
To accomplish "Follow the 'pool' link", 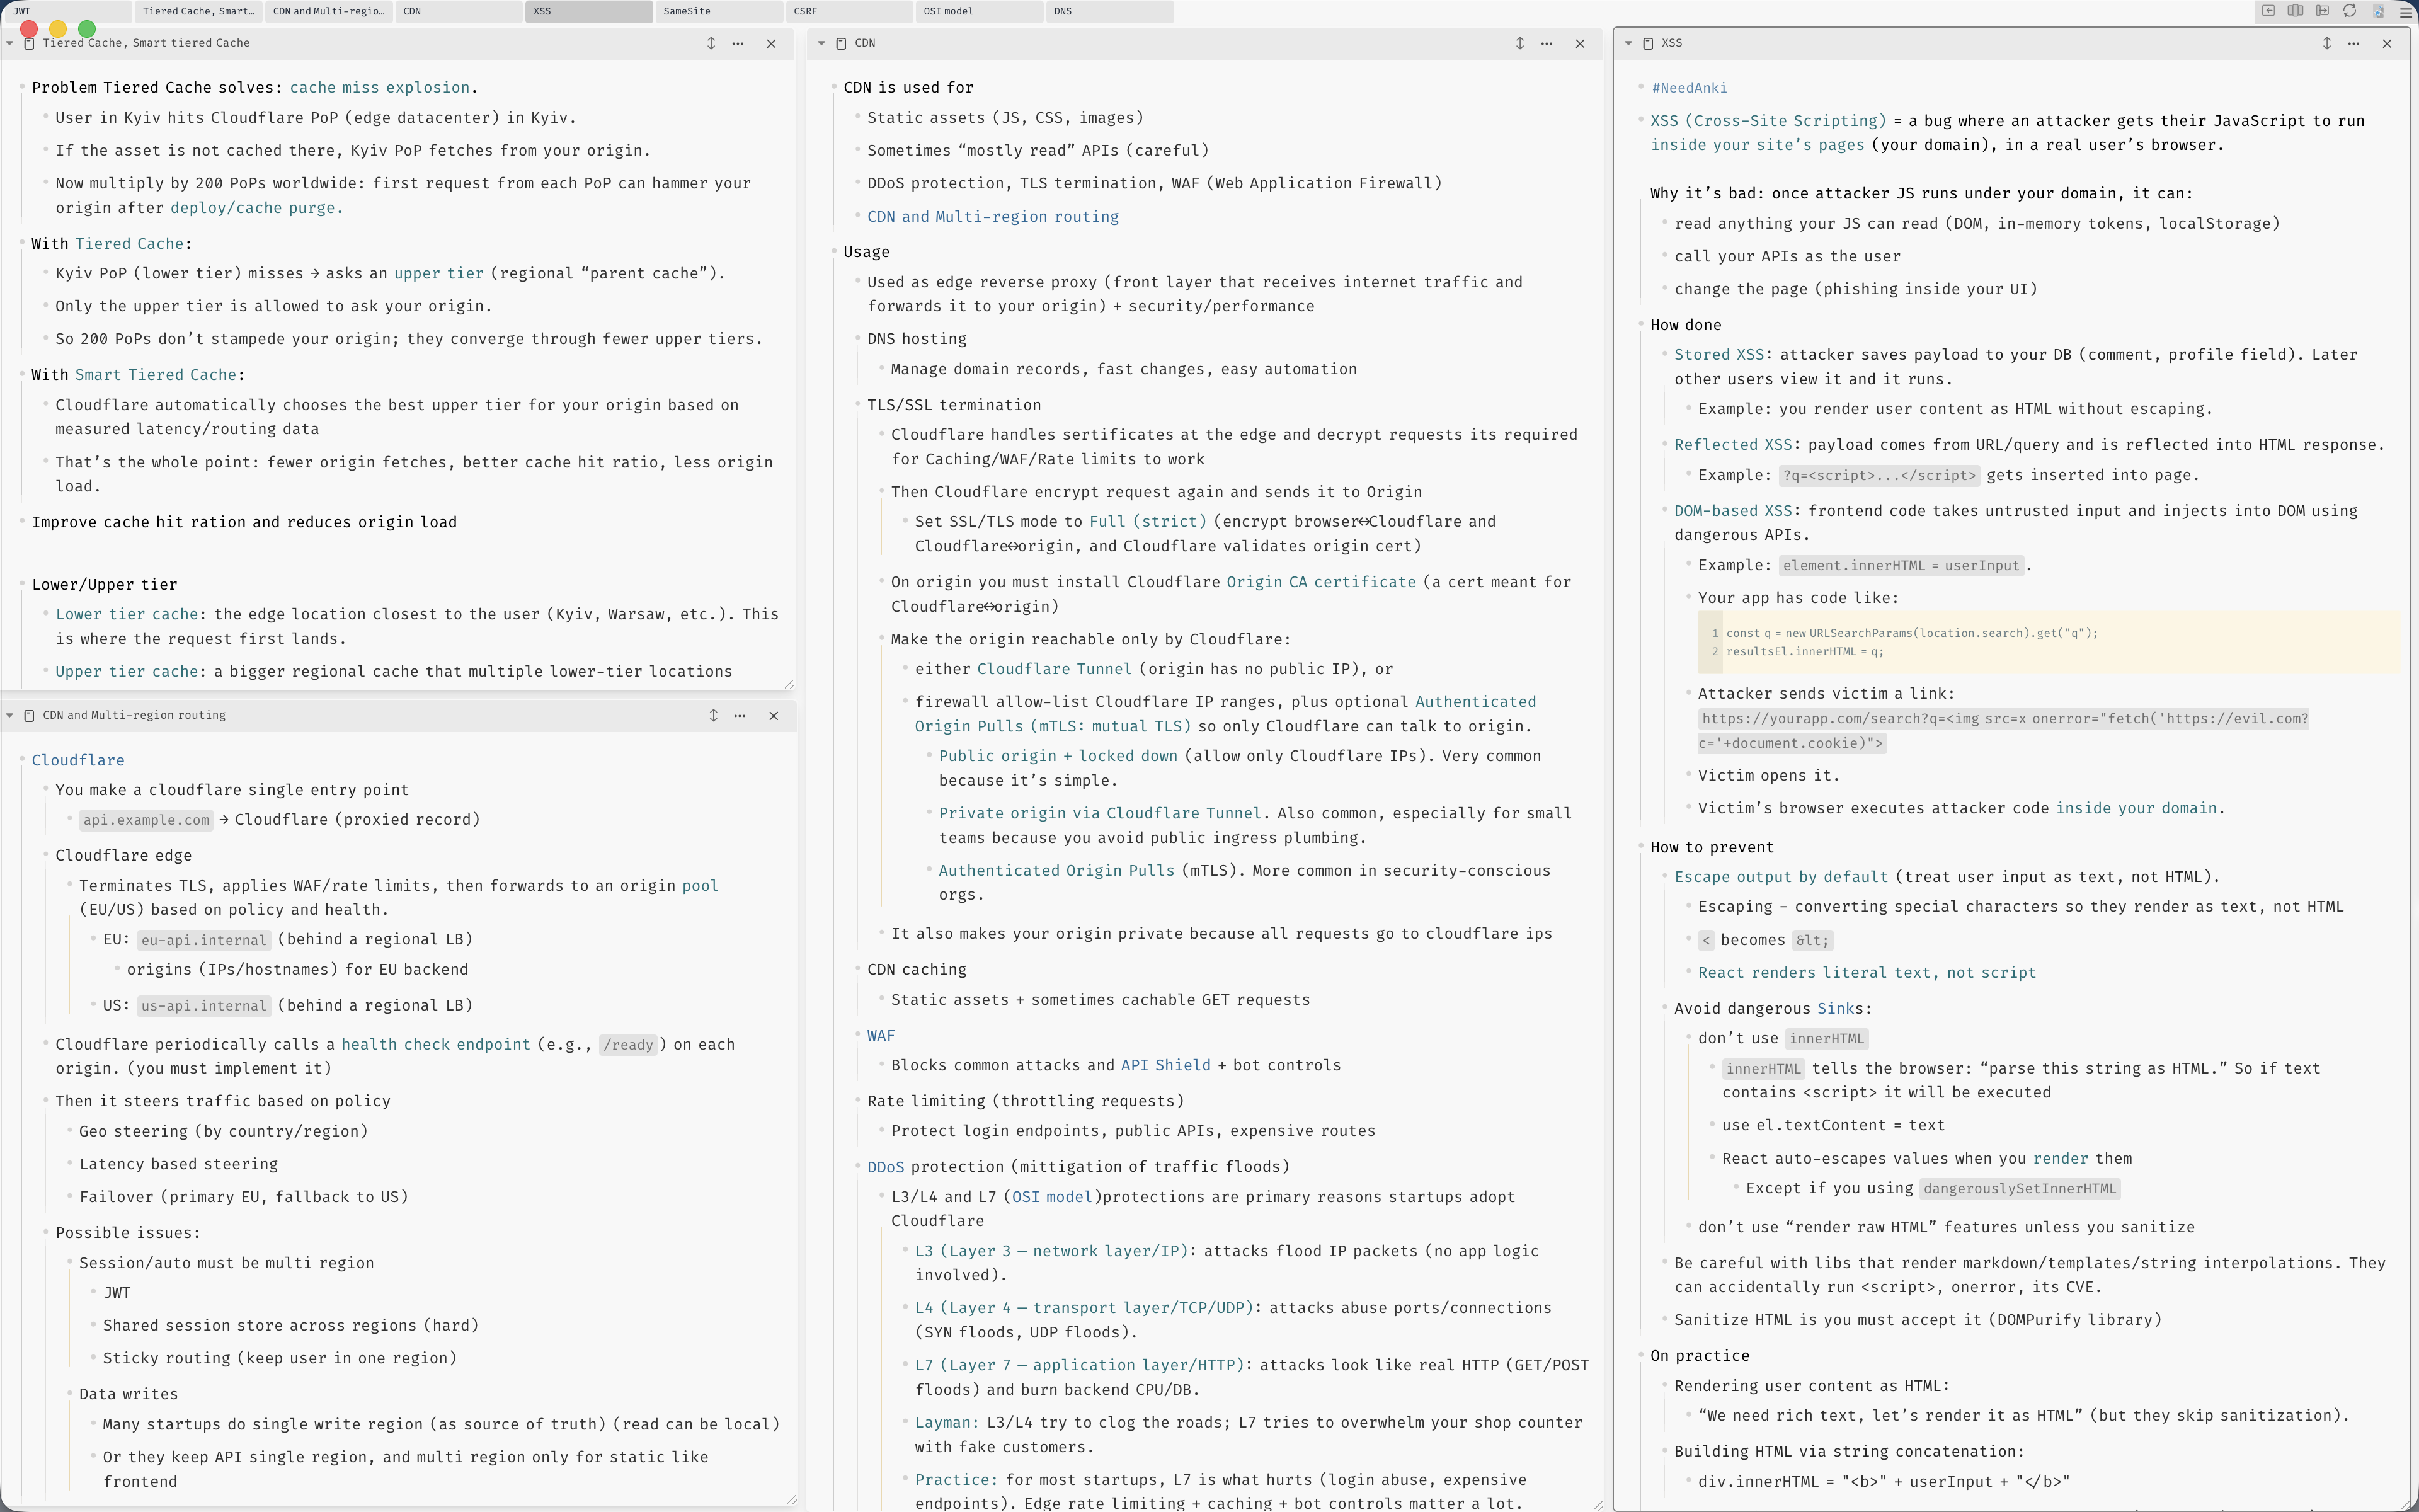I will [x=700, y=886].
